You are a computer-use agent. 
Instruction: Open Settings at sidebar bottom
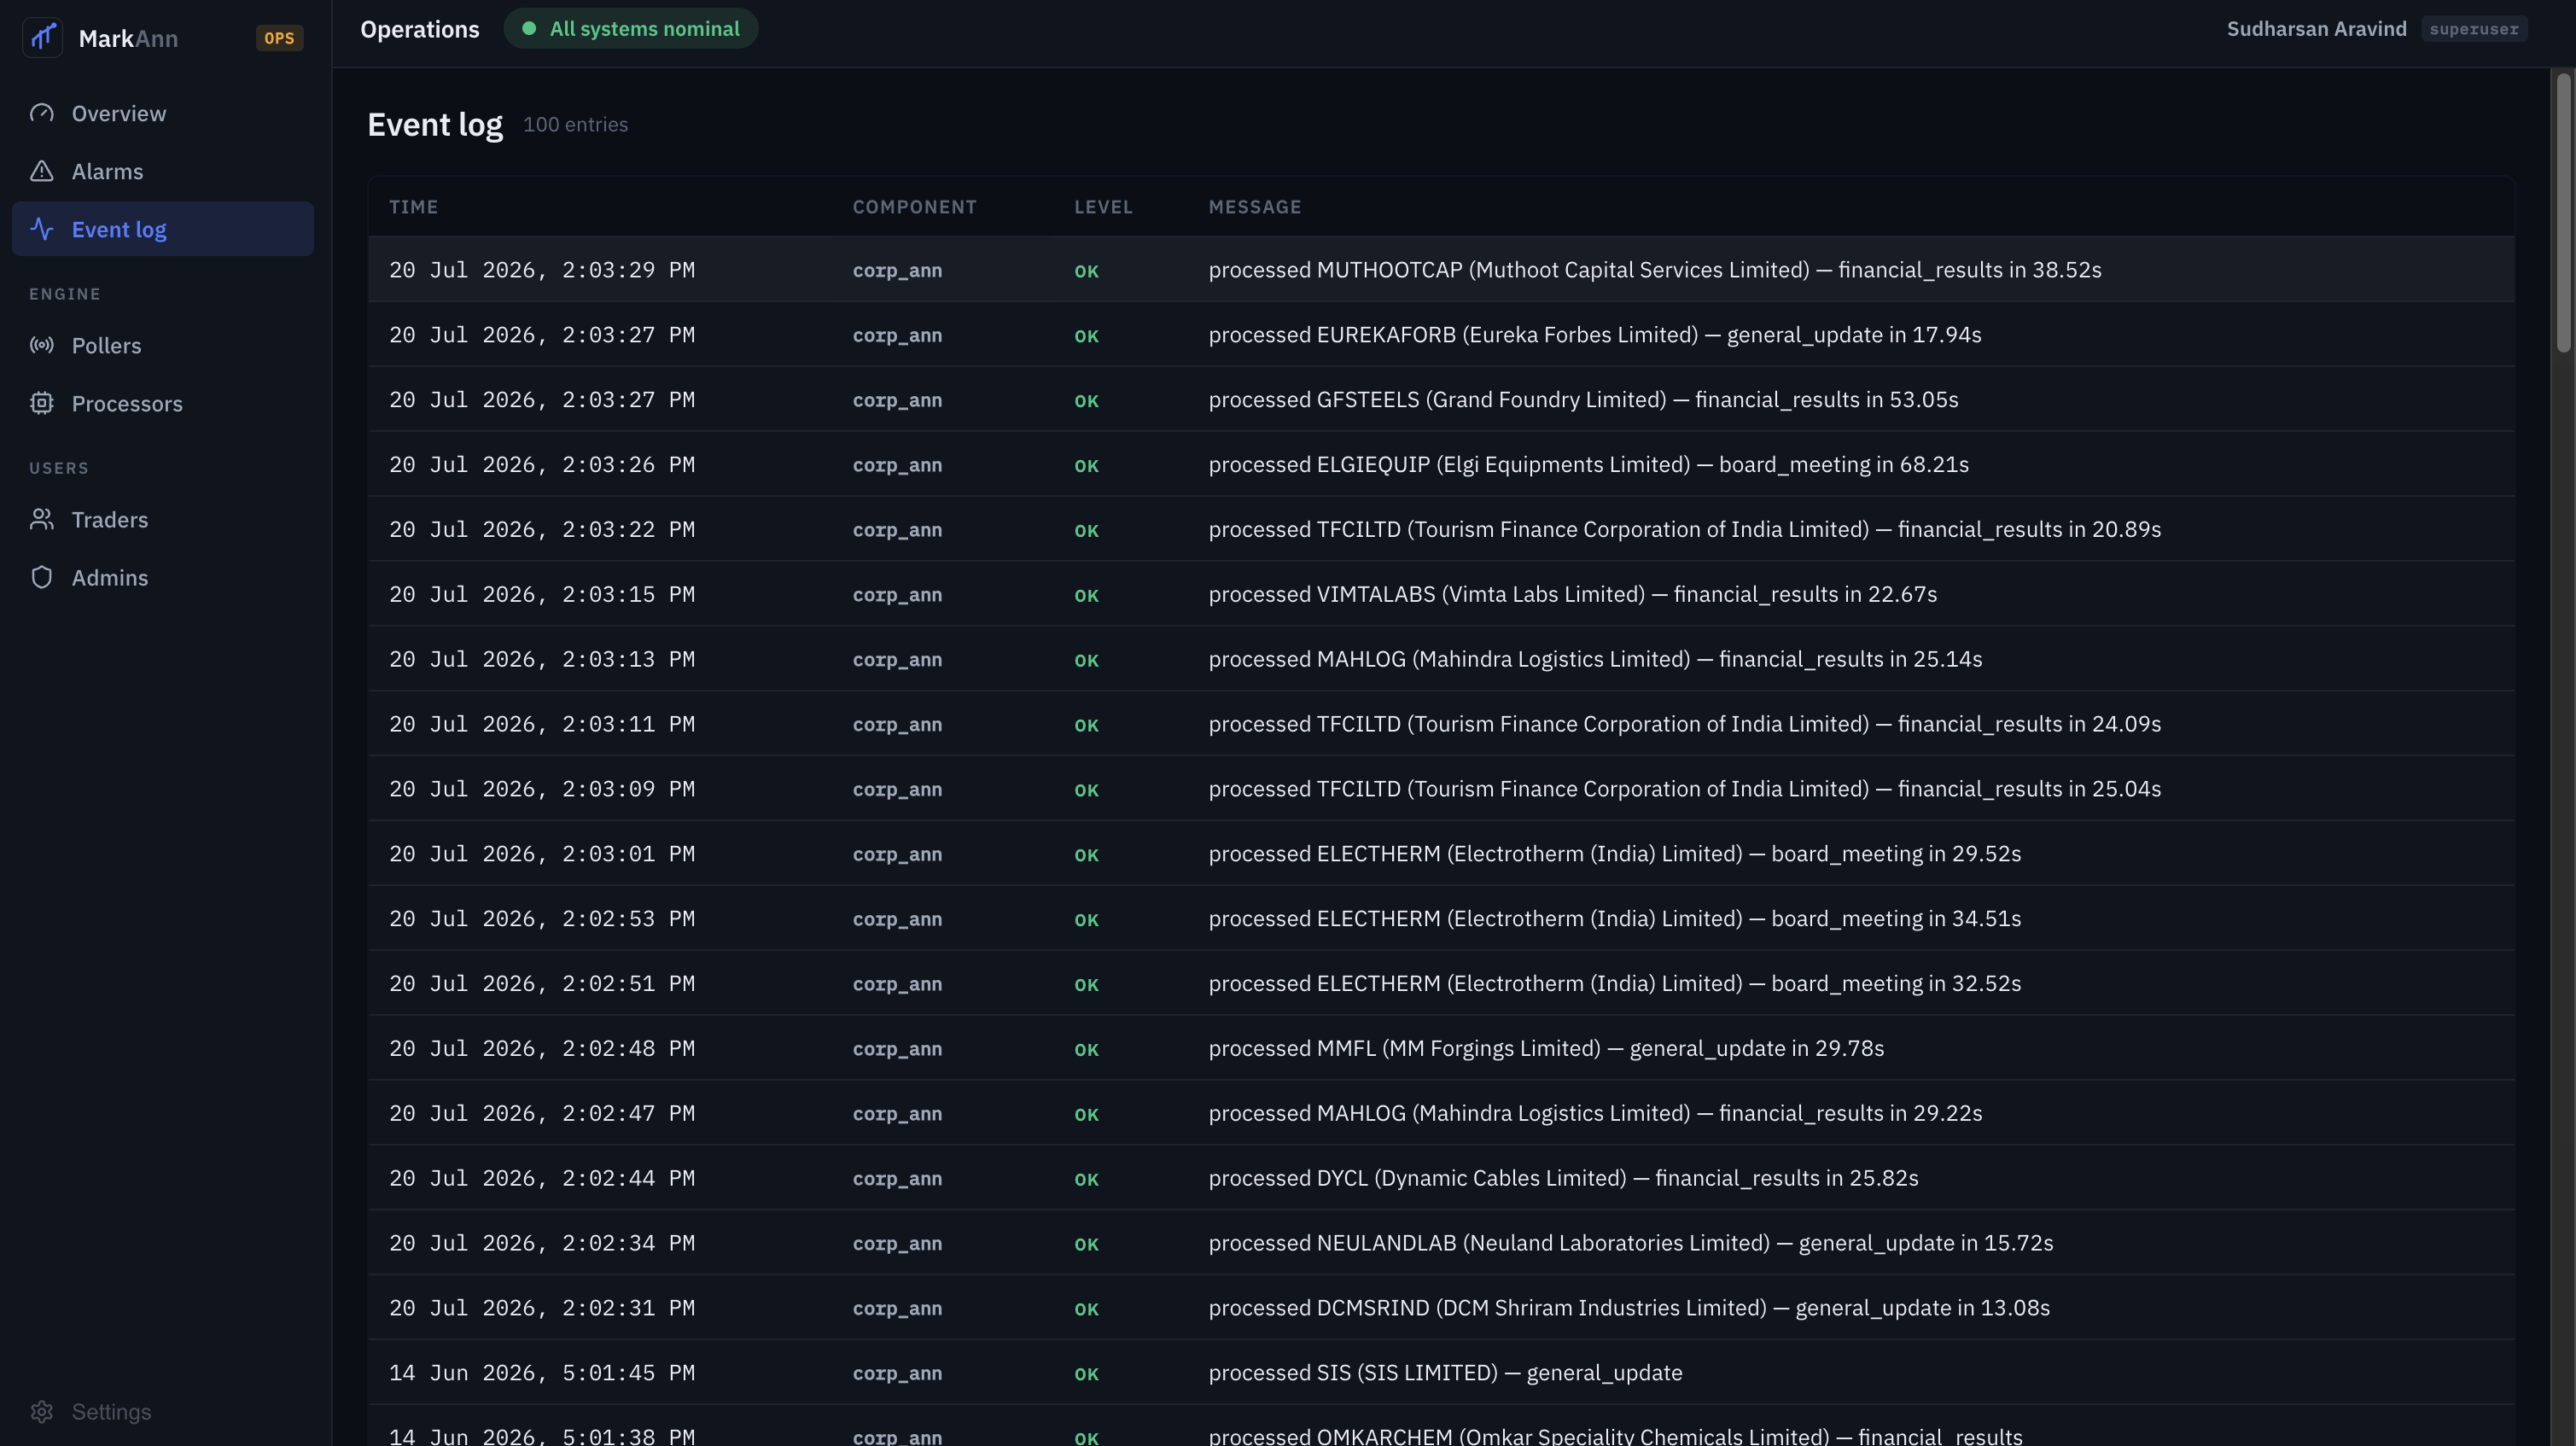point(163,1411)
